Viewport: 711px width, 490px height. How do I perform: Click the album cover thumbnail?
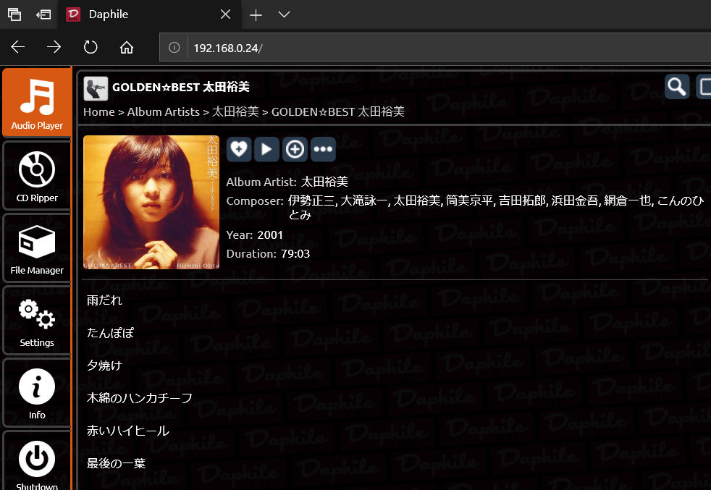[x=151, y=203]
